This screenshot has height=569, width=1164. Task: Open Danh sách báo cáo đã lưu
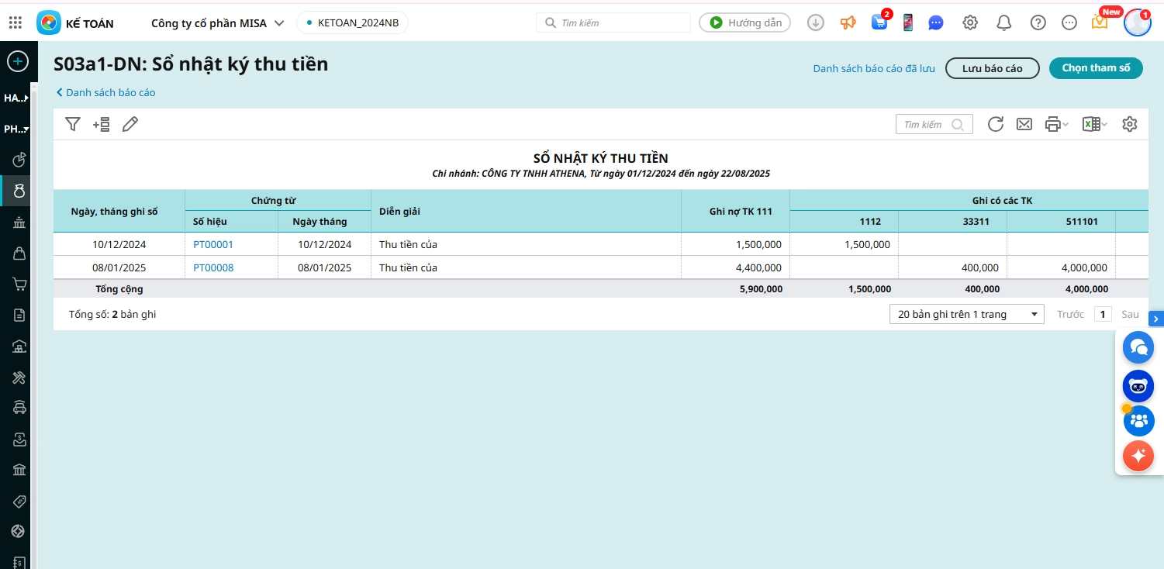[873, 69]
